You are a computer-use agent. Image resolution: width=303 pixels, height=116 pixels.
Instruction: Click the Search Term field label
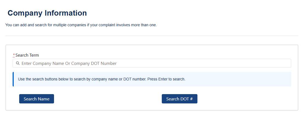(27, 55)
